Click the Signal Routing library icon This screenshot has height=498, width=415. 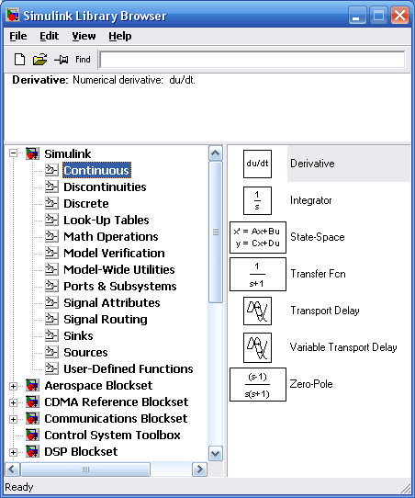[x=51, y=319]
